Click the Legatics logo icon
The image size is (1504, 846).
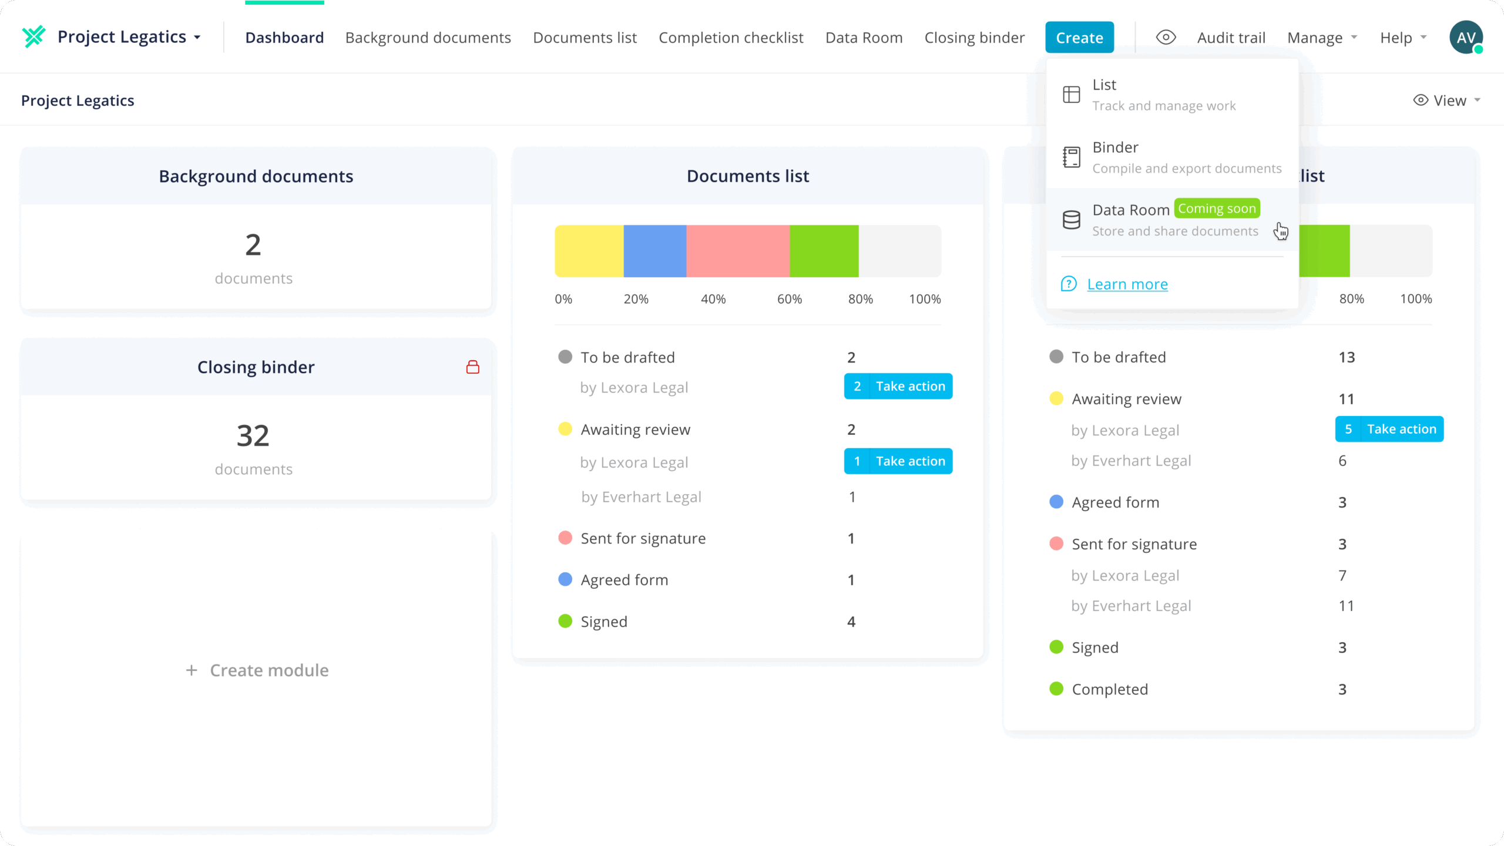click(33, 37)
